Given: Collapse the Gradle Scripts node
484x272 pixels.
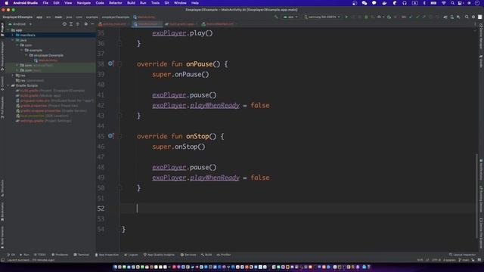Looking at the screenshot, I should point(8,85).
